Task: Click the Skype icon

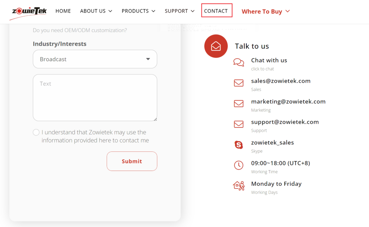Action: pyautogui.click(x=239, y=145)
